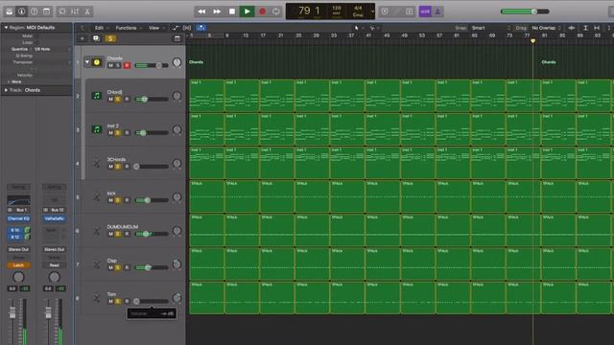Click the red Record button
This screenshot has height=345, width=614.
262,11
